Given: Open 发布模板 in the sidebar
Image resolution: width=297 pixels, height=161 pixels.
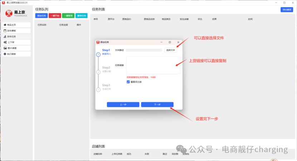Looking at the screenshot, I should pyautogui.click(x=16, y=31).
